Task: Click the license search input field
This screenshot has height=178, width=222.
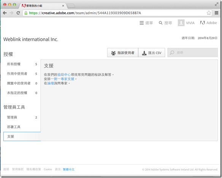Action: click(x=193, y=53)
